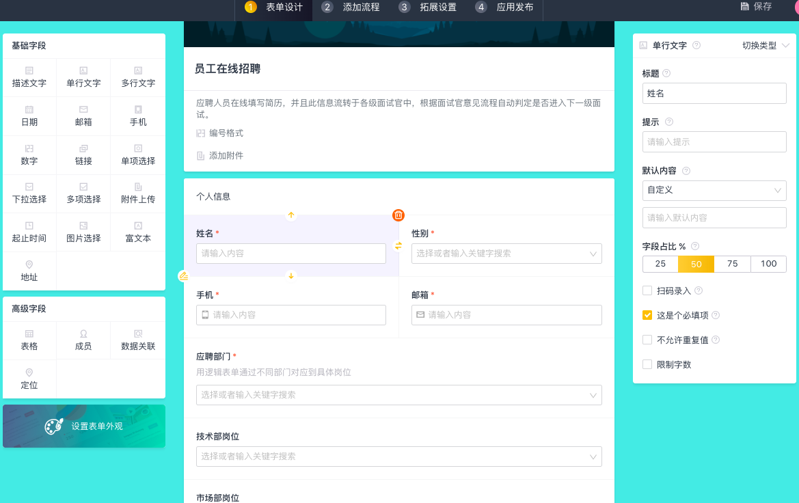Click help icon next to 字段占比 label
This screenshot has width=799, height=503.
tap(695, 246)
